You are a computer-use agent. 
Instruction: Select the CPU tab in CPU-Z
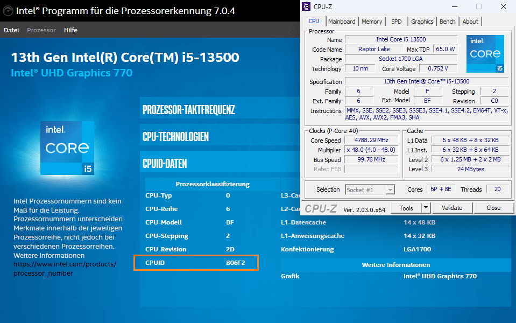[x=314, y=21]
